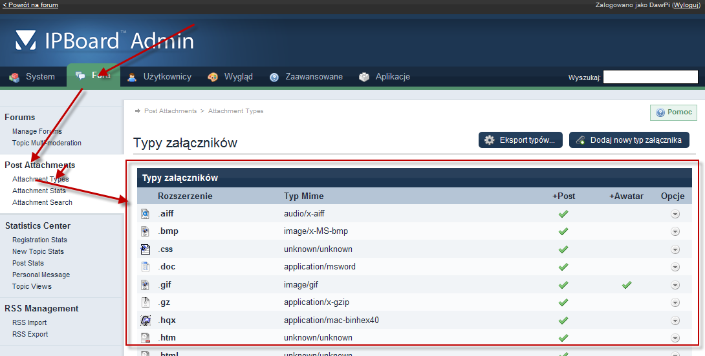Click Dodaj nowy typ załącznika button
The height and width of the screenshot is (356, 705).
(x=629, y=140)
